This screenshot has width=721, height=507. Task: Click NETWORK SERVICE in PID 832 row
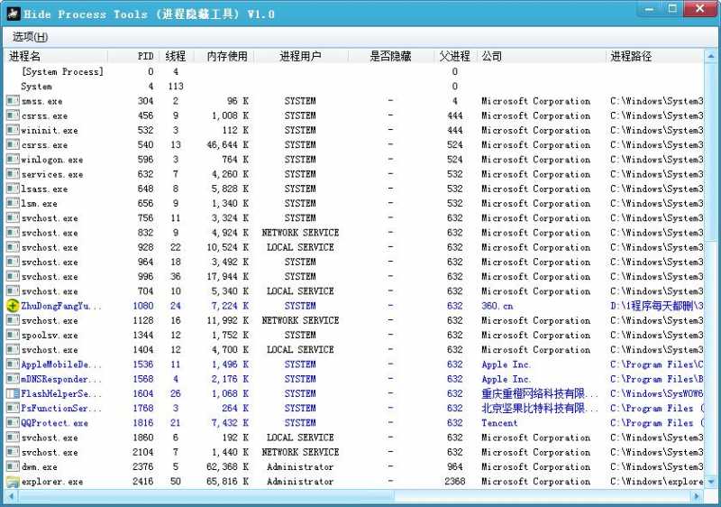[x=300, y=233]
